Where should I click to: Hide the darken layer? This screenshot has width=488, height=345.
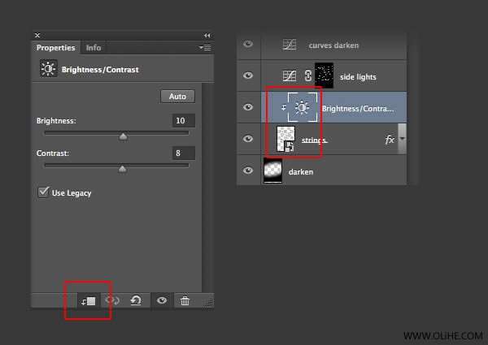pyautogui.click(x=248, y=171)
